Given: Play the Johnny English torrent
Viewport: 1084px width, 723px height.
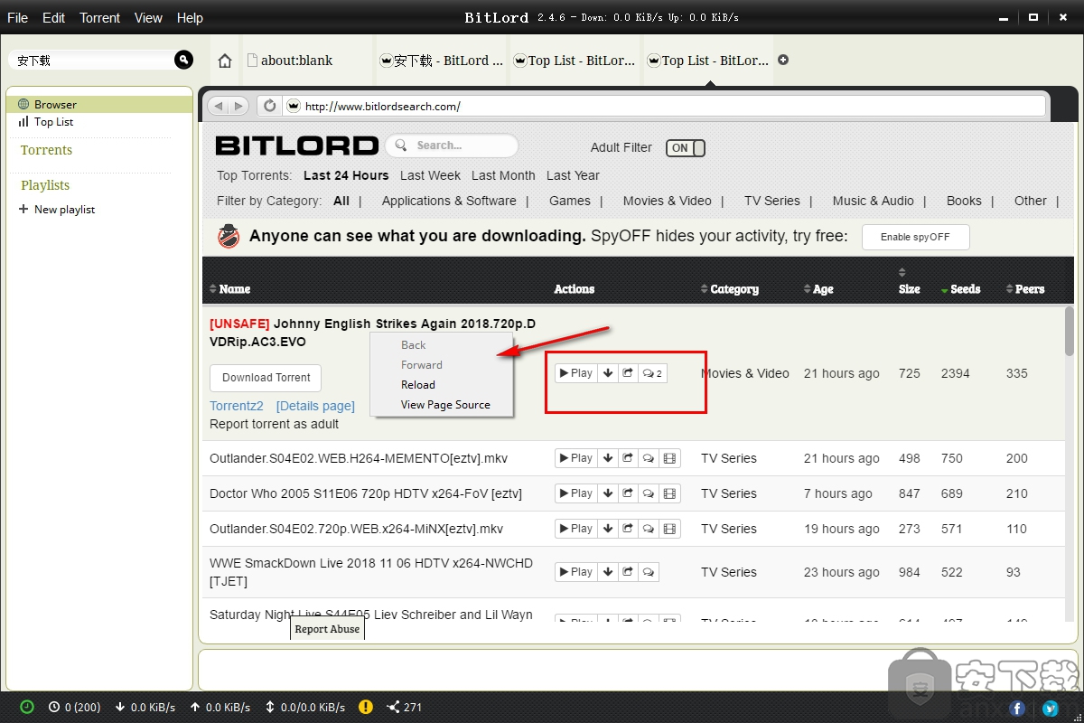Looking at the screenshot, I should [576, 373].
